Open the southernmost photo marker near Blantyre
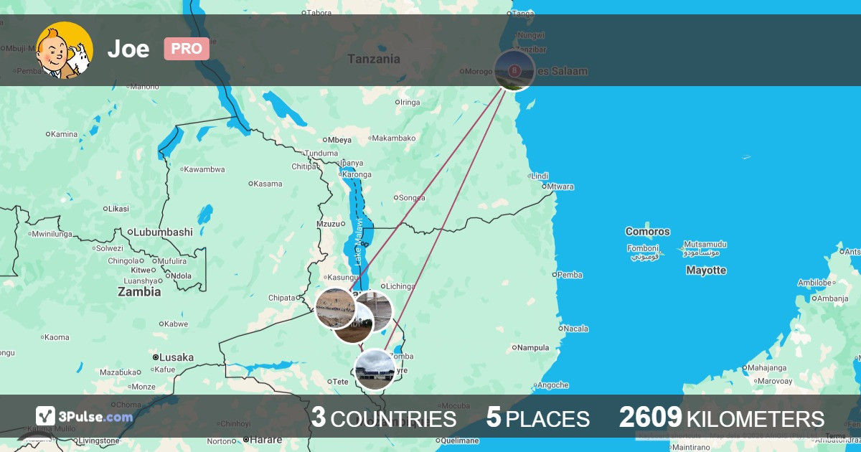Viewport: 861px width, 452px height. coord(375,369)
